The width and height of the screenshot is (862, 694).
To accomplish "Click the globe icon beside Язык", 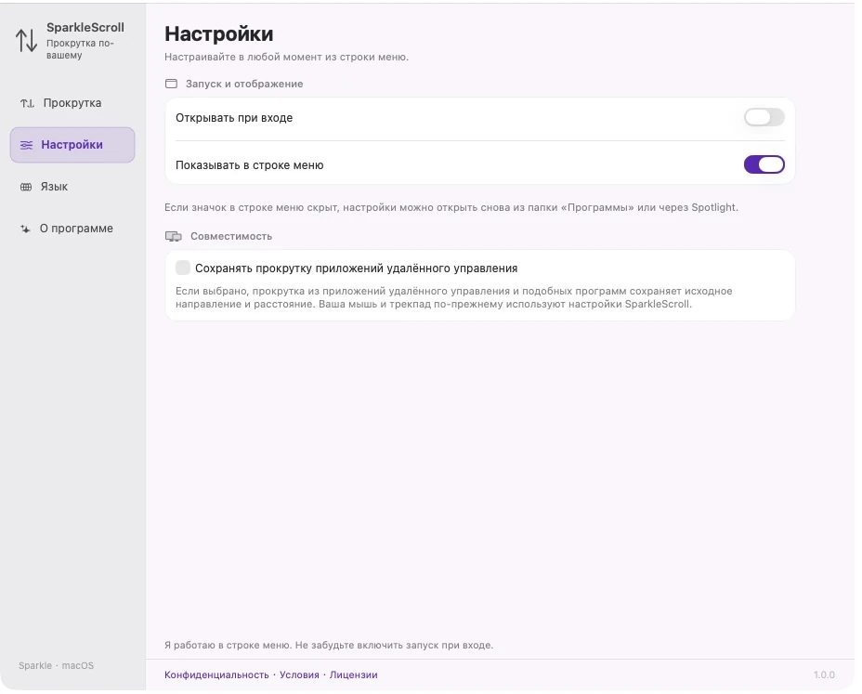I will click(26, 187).
